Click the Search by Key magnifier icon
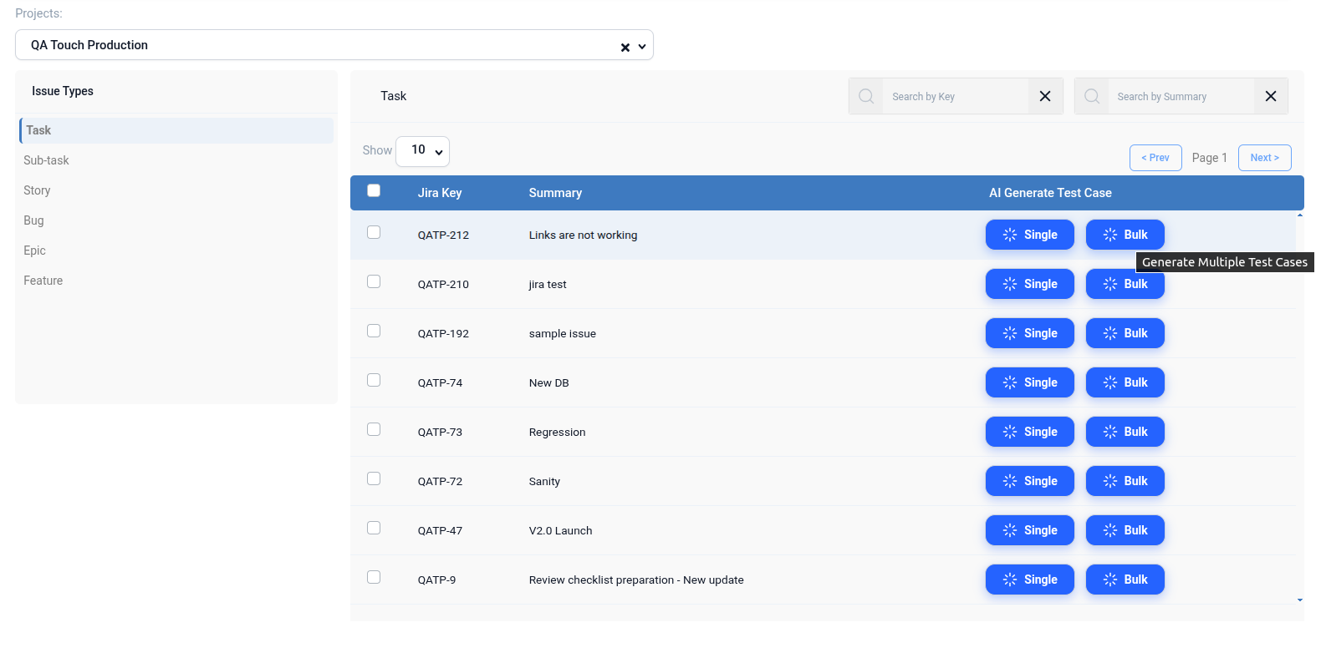The image size is (1321, 653). pyautogui.click(x=866, y=97)
